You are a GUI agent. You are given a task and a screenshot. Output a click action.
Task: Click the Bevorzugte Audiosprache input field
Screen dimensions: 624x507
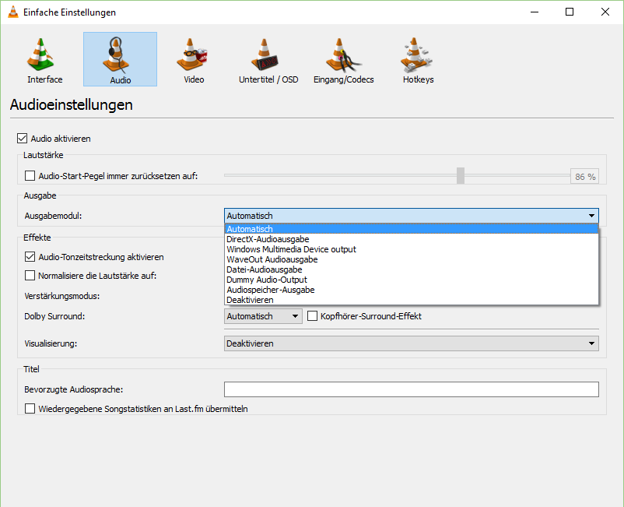[411, 389]
